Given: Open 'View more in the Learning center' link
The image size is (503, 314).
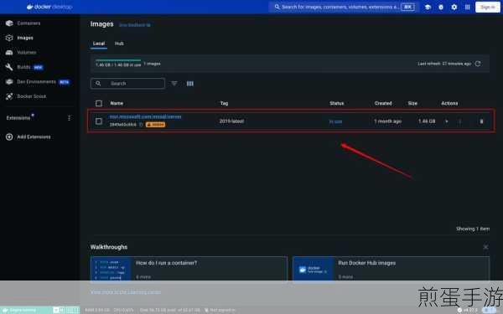Looking at the screenshot, I should click(126, 292).
